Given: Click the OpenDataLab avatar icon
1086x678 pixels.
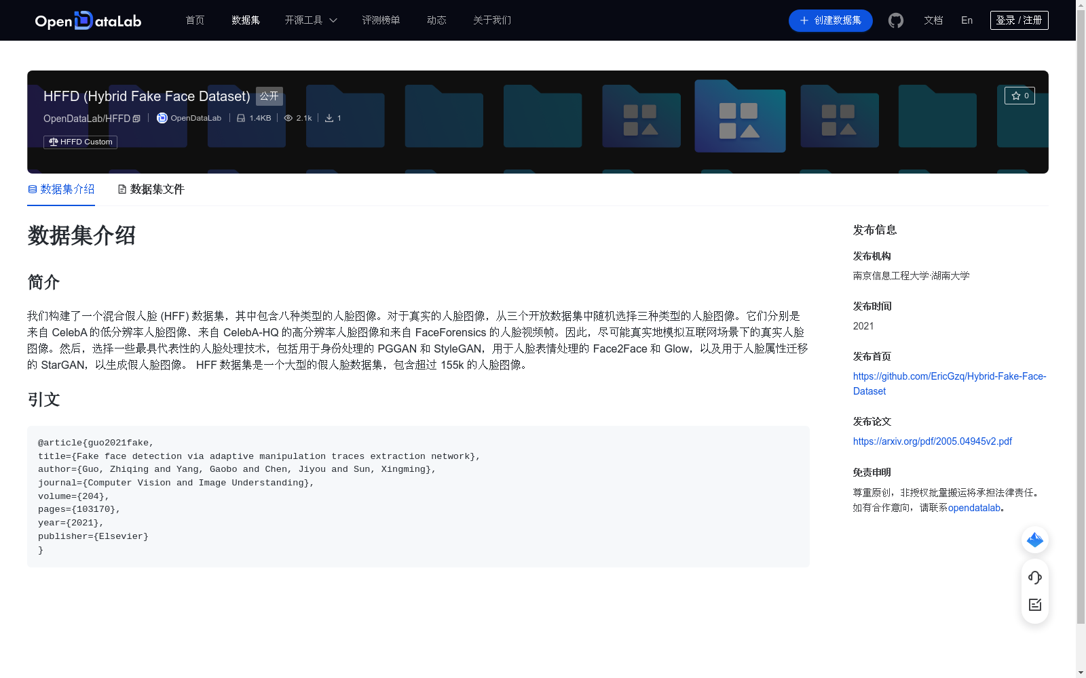Looking at the screenshot, I should click(x=162, y=118).
